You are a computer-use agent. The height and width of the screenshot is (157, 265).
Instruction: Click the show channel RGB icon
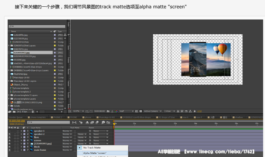(x=116, y=111)
